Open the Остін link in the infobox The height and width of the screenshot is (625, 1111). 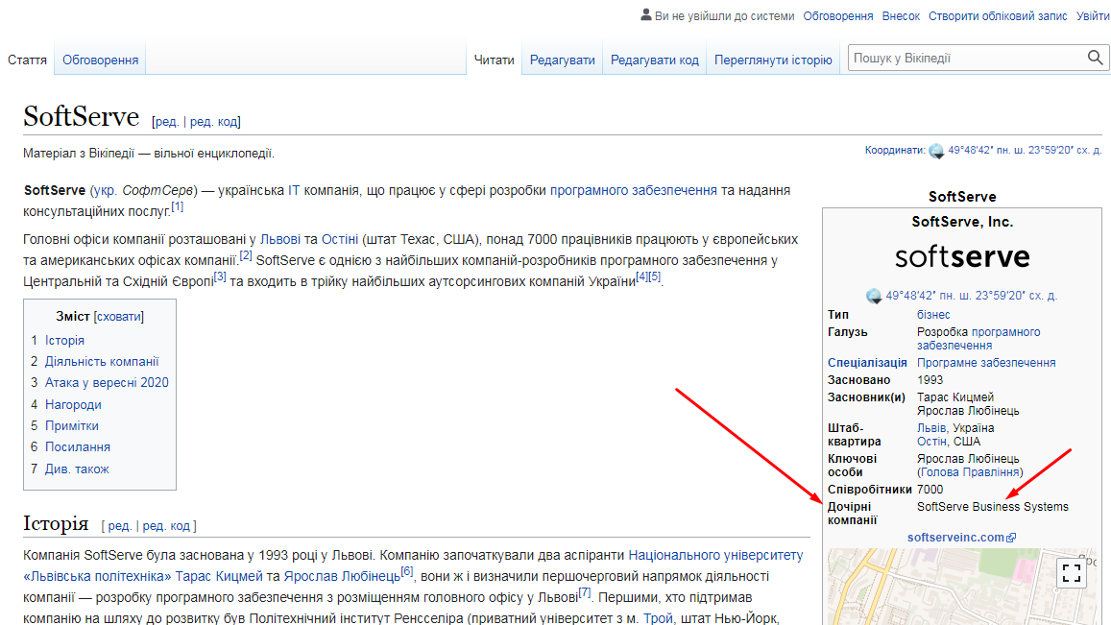(x=931, y=443)
